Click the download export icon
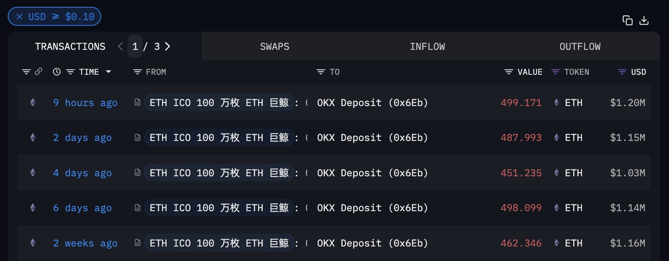Screen dimensions: 669x261 coord(644,20)
